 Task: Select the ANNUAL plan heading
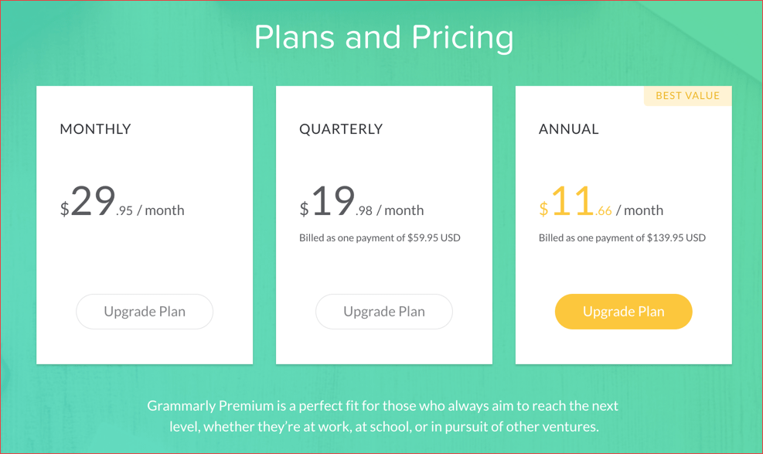pyautogui.click(x=569, y=129)
